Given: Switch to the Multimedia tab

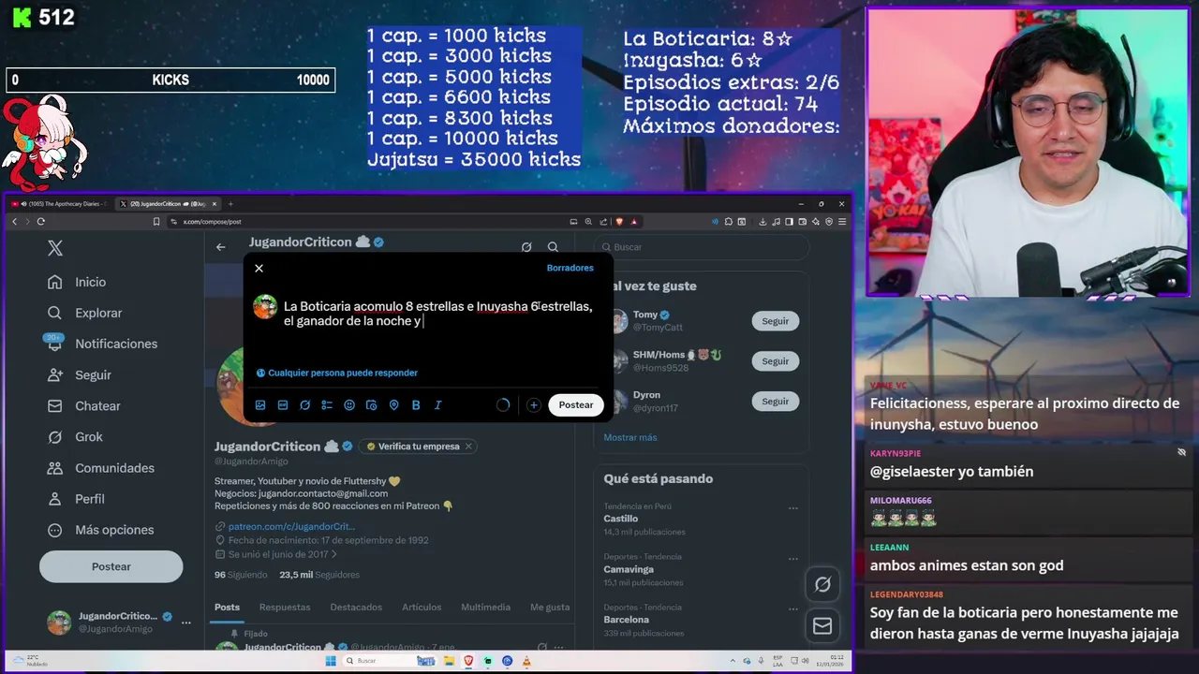Looking at the screenshot, I should 485,608.
